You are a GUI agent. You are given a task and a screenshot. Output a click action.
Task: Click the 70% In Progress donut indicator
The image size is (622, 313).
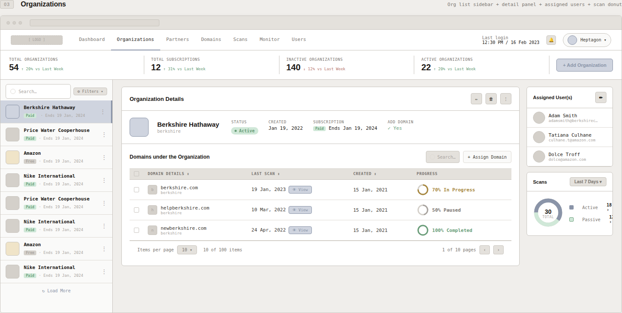point(423,189)
